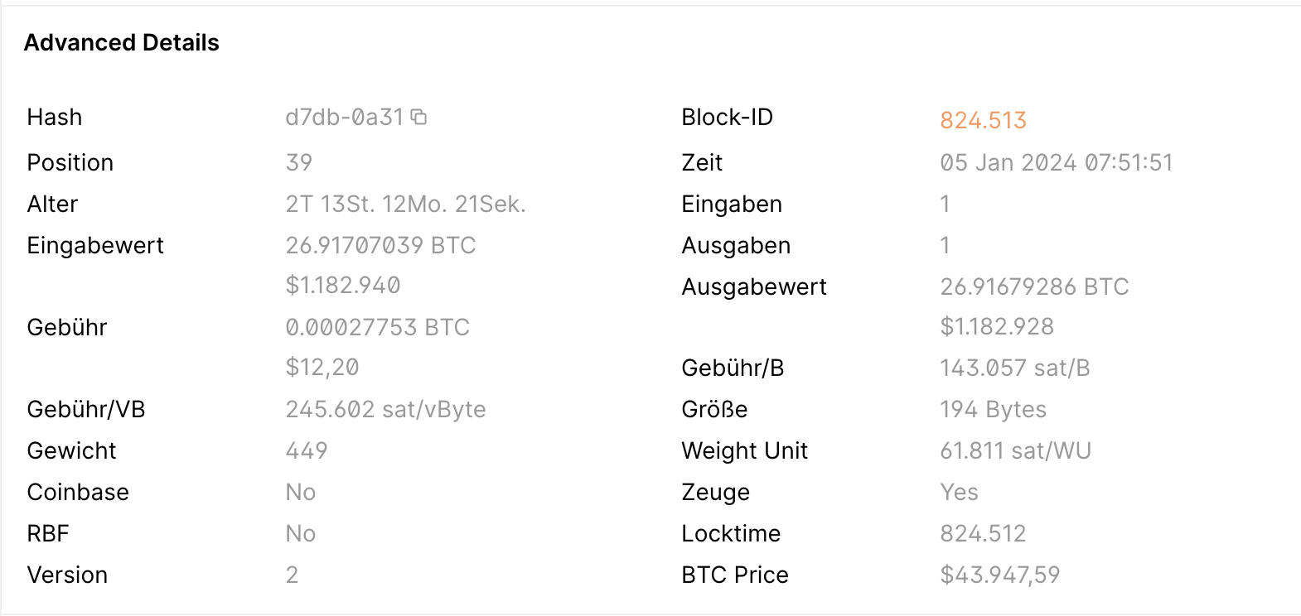Click the Alter value 2T 13St. 12Mo. 21Sek.
Viewport: 1301px width, 616px height.
(x=405, y=204)
